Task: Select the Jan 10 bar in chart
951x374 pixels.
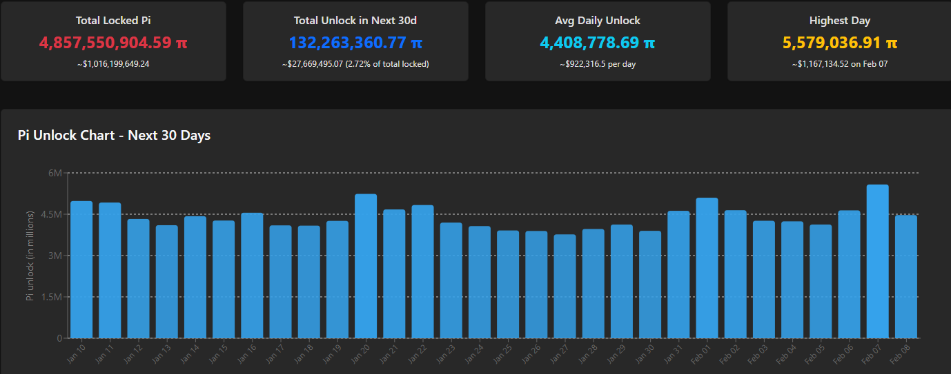Action: coord(81,270)
